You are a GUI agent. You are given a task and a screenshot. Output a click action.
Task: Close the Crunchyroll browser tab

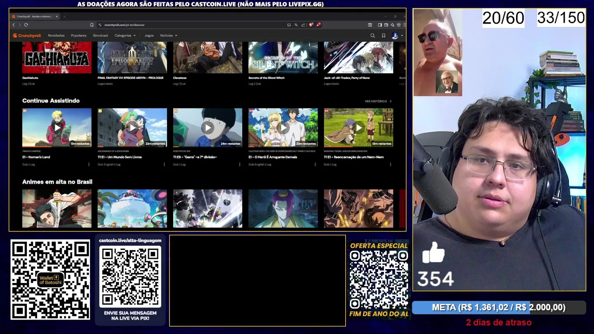57,16
